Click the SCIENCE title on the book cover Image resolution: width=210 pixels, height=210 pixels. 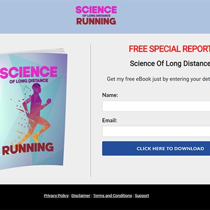click(29, 72)
